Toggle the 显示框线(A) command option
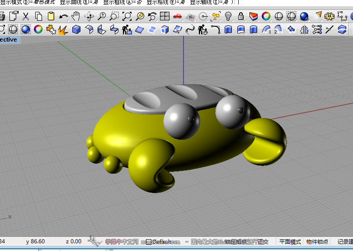Screen dimensions: 353x251 coord(122,2)
